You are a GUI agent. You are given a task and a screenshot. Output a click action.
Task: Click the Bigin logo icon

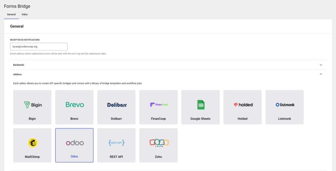[x=33, y=105]
